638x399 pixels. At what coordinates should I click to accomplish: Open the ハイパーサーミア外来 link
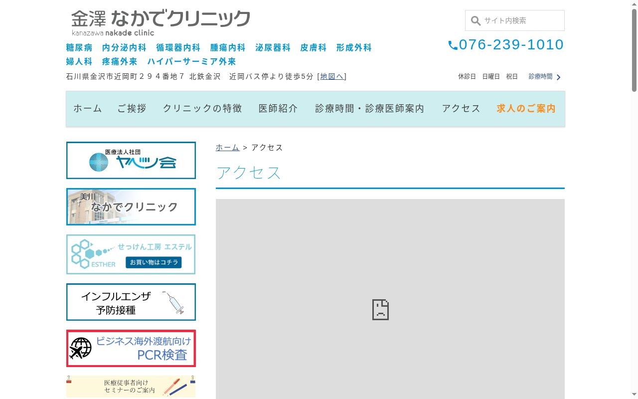[x=191, y=62]
